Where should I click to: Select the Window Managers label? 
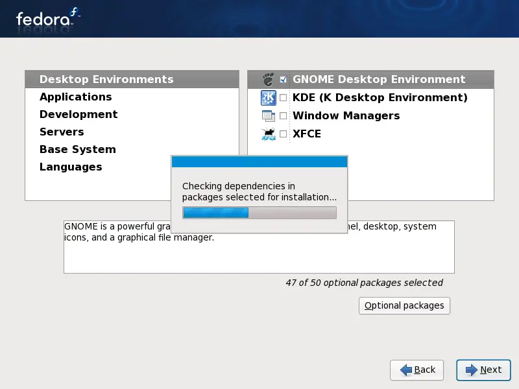tap(346, 116)
